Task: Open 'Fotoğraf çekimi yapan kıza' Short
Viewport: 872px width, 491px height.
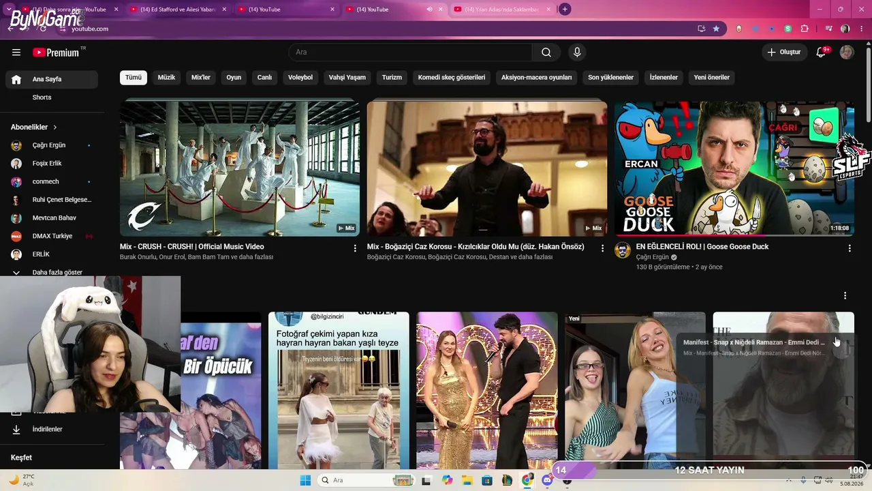Action: [x=339, y=390]
